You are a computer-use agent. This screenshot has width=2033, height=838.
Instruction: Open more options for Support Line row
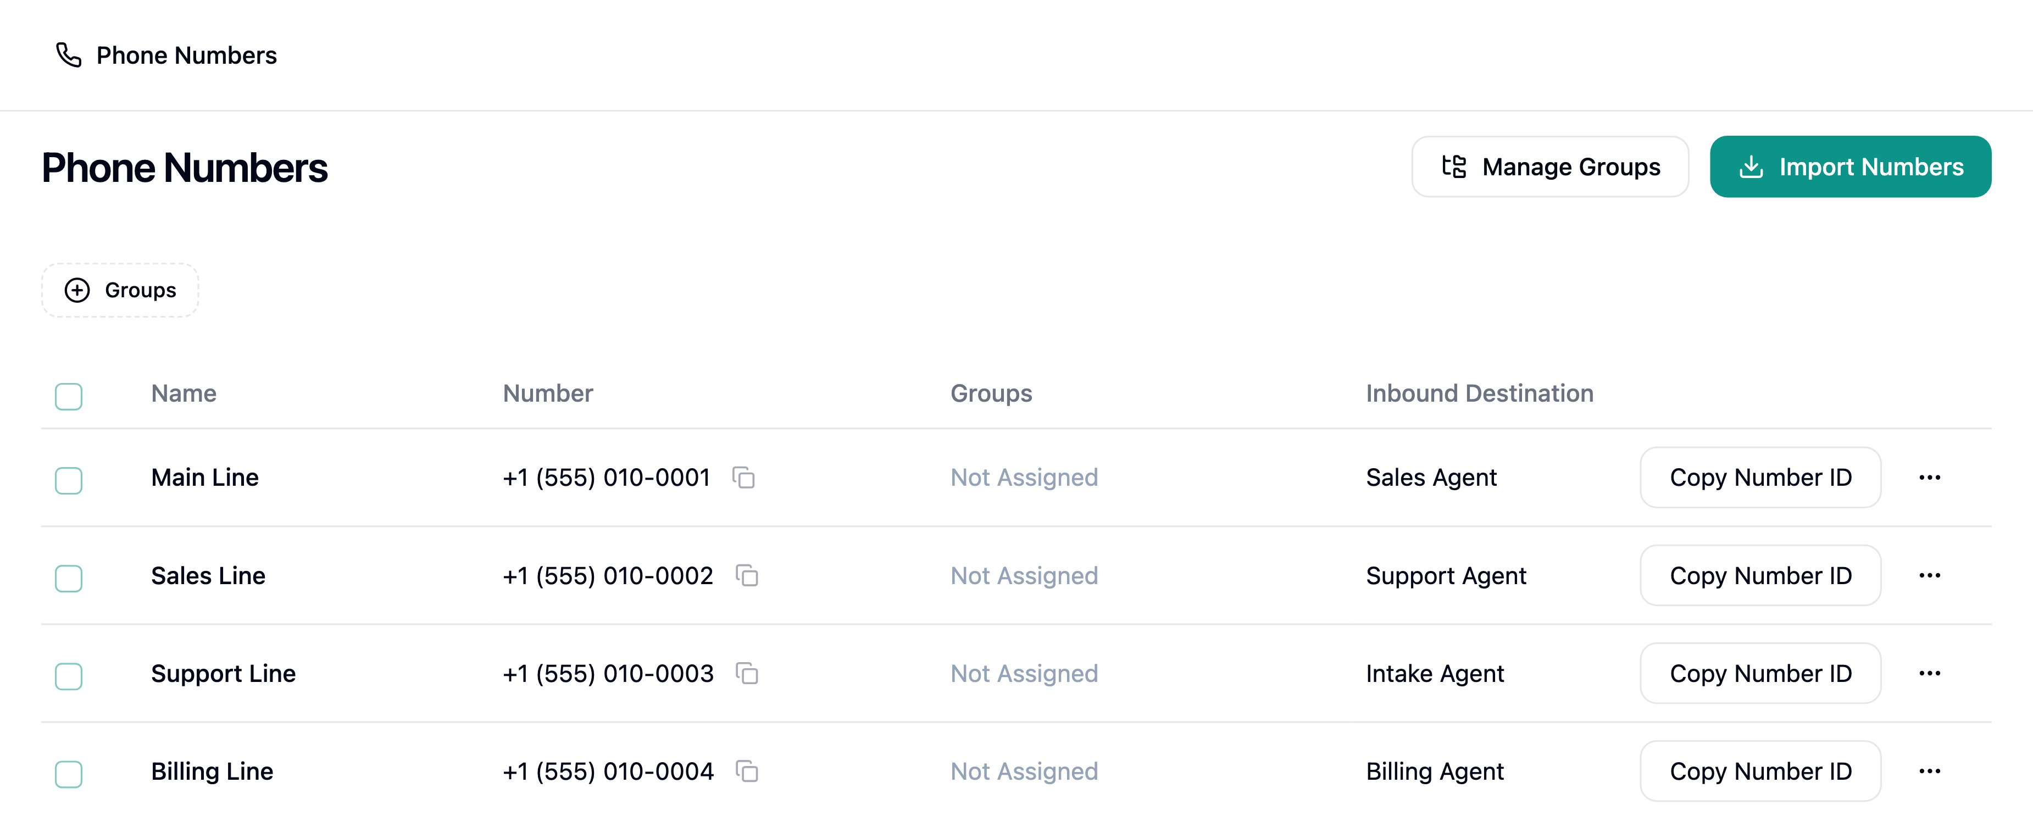click(x=1930, y=673)
